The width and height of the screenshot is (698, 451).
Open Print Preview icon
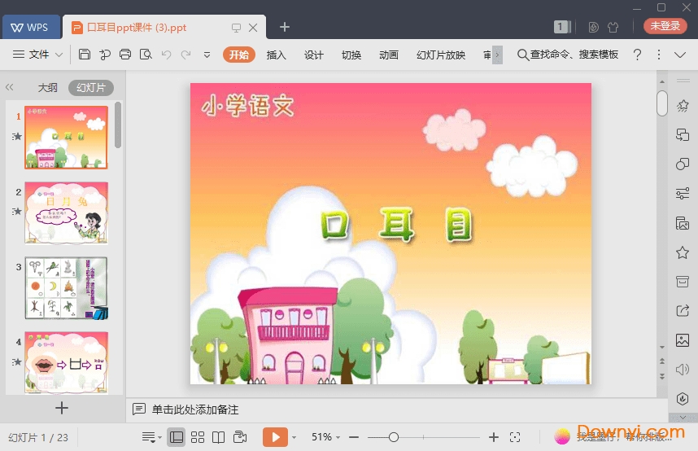tap(146, 55)
